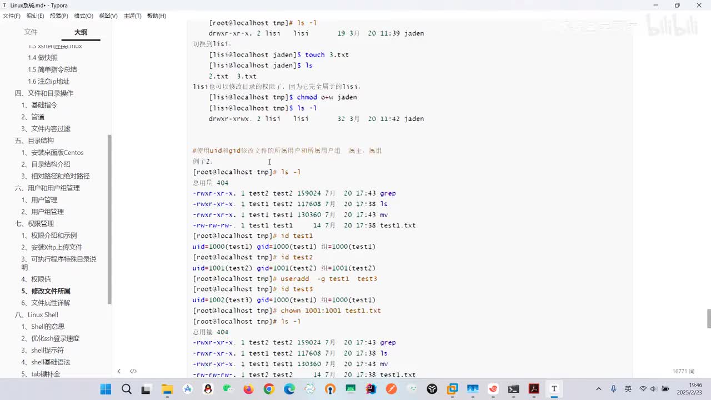Open the 段落(P) menu
The image size is (711, 400).
59,16
